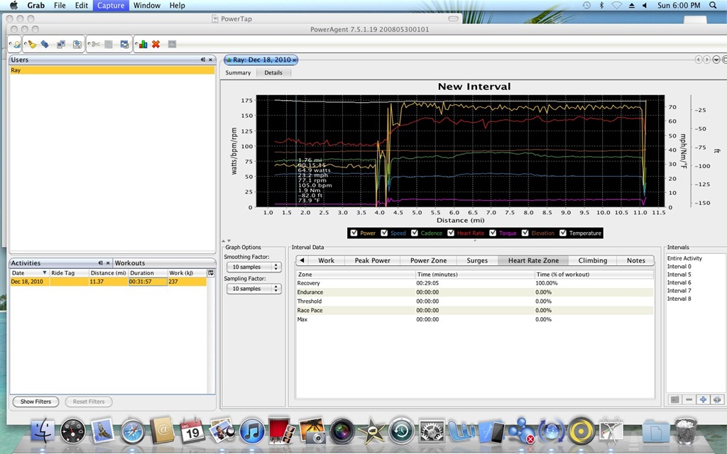Screen dimensions: 727x454
Task: Uncheck the Power graph checkbox
Action: pos(354,233)
